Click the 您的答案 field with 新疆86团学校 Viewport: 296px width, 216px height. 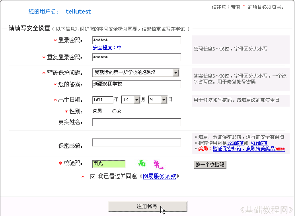(x=136, y=84)
